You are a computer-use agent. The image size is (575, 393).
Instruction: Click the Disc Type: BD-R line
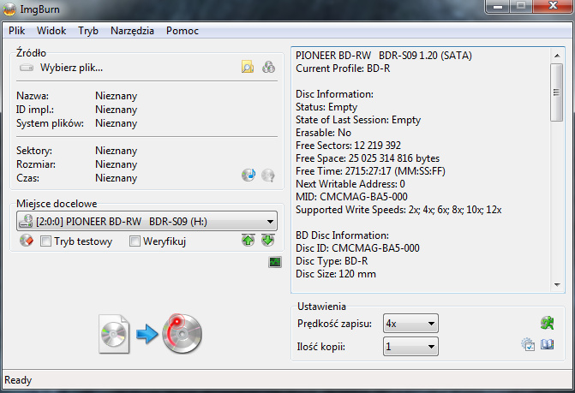coord(332,261)
